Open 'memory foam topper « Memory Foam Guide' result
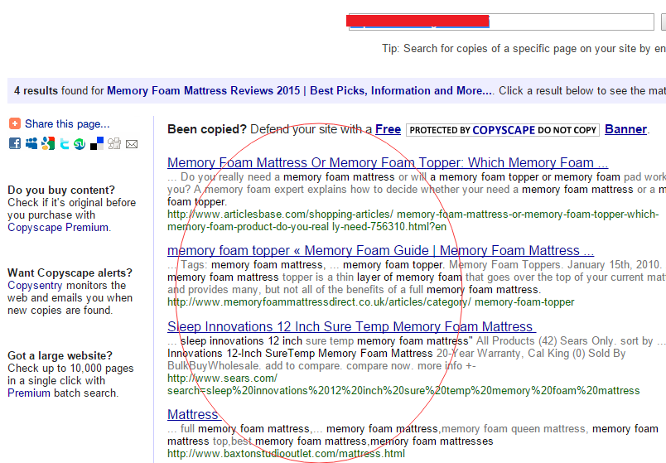The width and height of the screenshot is (666, 463). (380, 250)
